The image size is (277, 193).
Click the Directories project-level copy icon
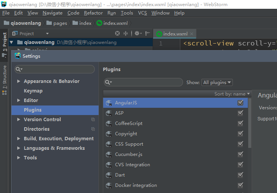coord(93,129)
